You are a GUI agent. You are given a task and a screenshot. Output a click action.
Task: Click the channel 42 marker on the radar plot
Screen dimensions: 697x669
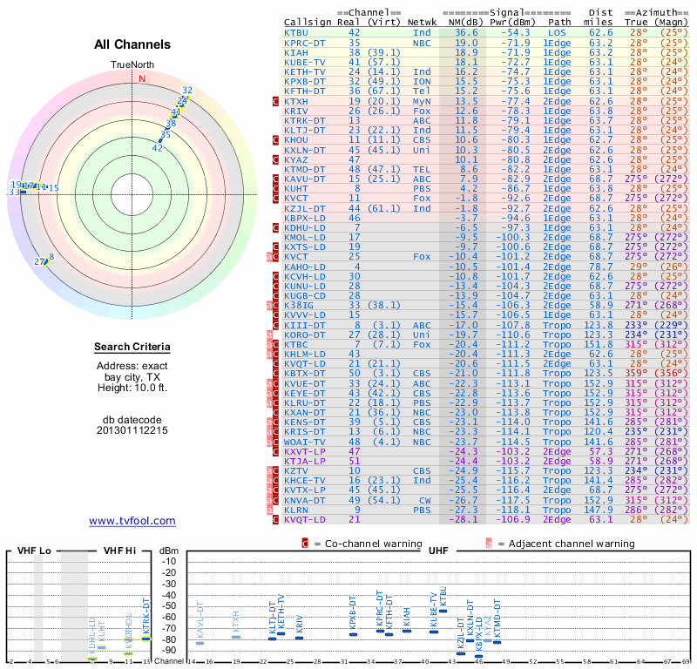pos(157,148)
